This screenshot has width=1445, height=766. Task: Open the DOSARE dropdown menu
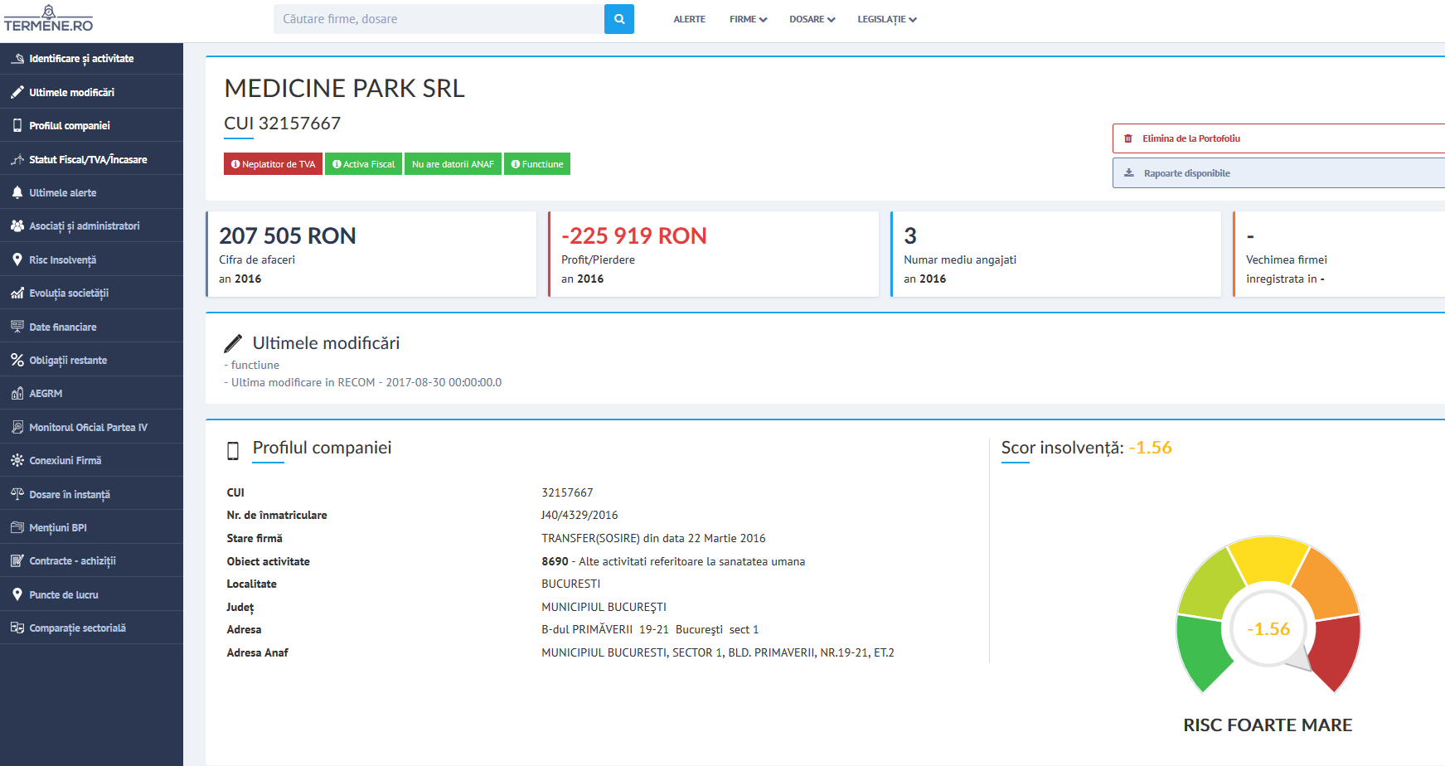(812, 19)
